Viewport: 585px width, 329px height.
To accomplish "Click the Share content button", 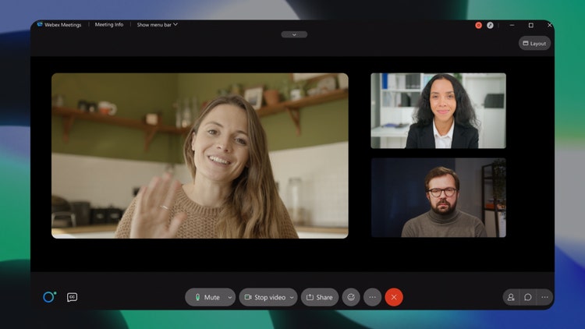I will click(320, 297).
